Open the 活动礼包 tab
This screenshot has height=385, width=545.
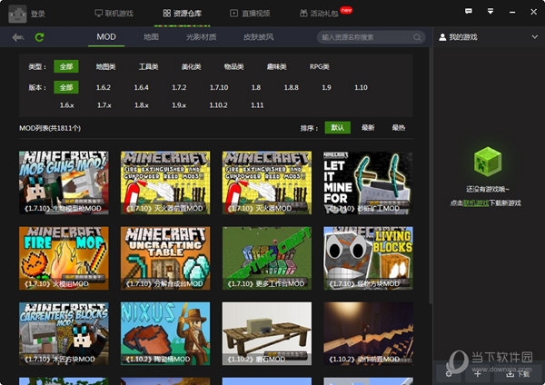coord(320,14)
